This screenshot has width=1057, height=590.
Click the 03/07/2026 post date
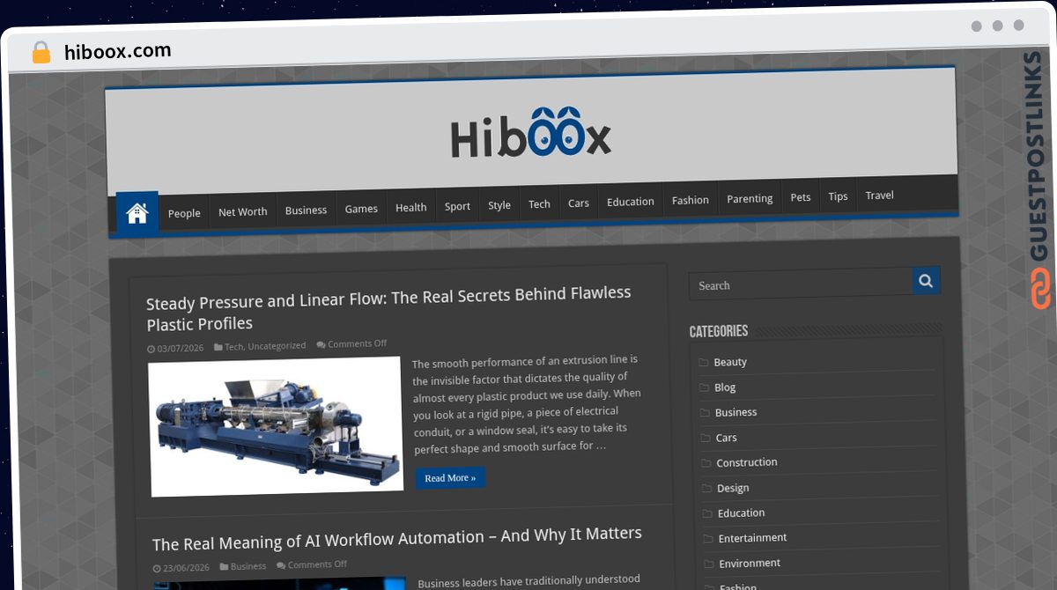tap(180, 349)
